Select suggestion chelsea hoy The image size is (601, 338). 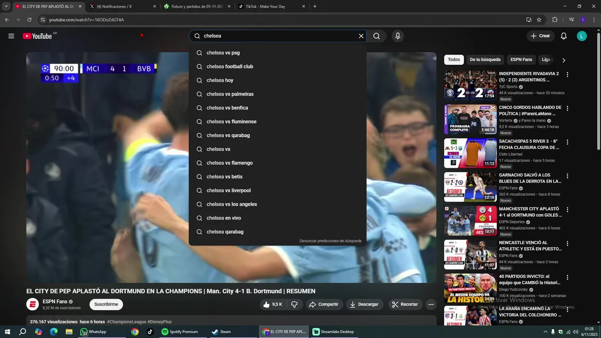pos(277,80)
